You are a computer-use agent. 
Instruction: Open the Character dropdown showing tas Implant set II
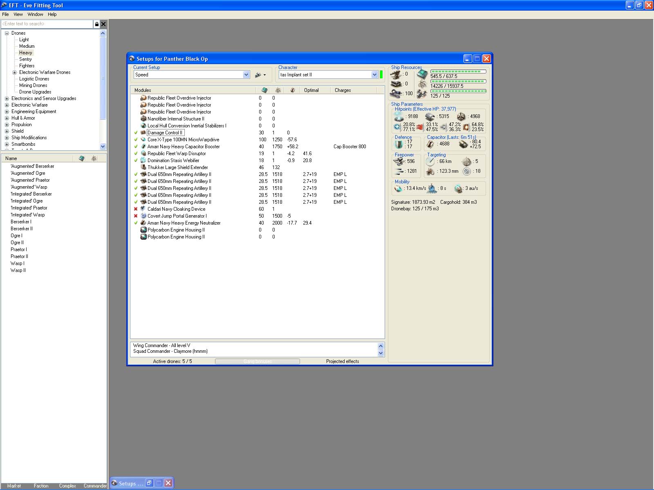pos(374,75)
